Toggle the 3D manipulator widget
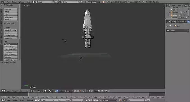The width and height of the screenshot is (190, 102). coord(55,91)
